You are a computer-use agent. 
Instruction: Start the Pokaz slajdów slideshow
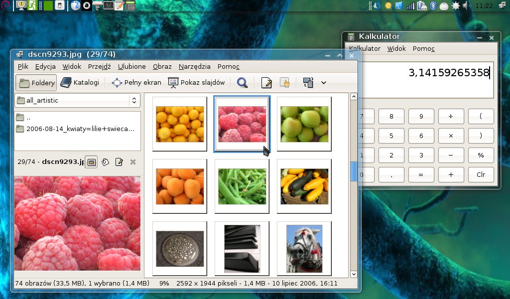click(x=196, y=83)
